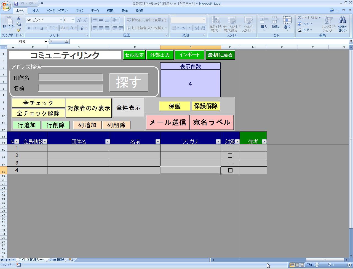Click the paste (貼り付け) clipboard icon

[9, 21]
